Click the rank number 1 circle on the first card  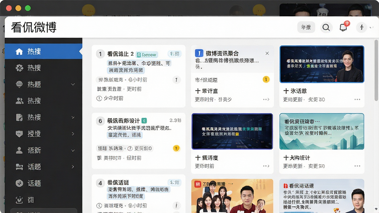click(x=100, y=54)
